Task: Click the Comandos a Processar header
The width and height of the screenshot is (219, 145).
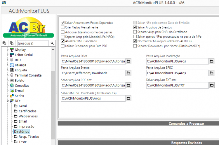Action: [186, 123]
